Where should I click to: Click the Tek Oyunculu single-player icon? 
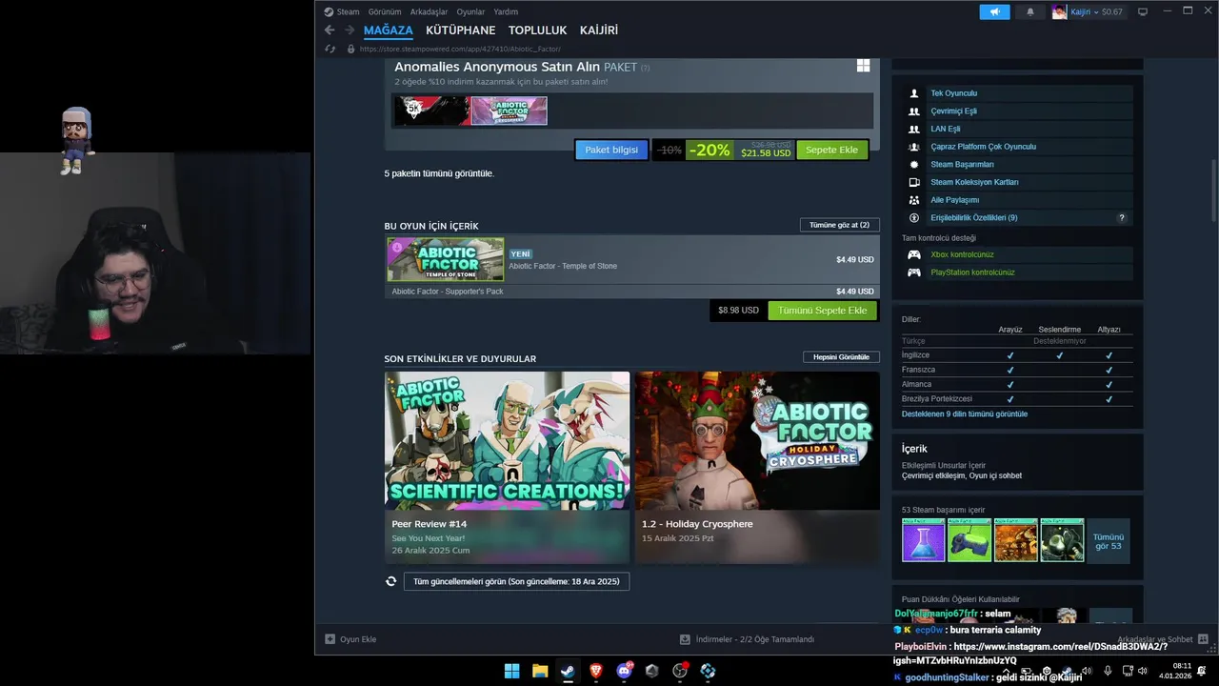tap(914, 93)
